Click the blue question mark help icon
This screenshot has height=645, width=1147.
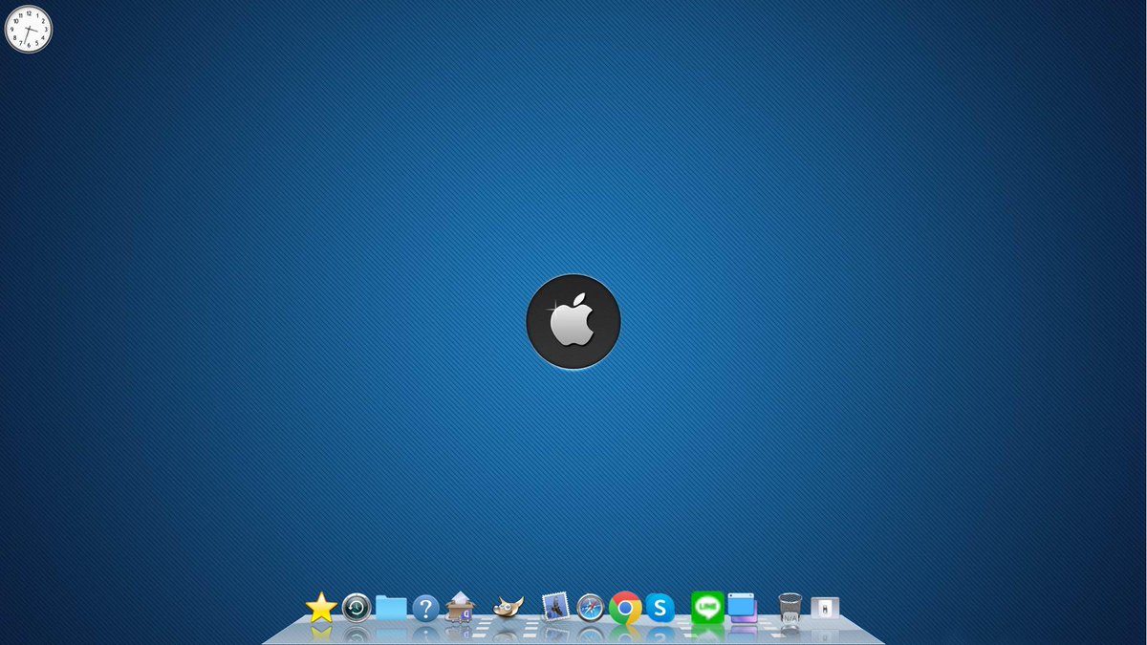(x=425, y=608)
